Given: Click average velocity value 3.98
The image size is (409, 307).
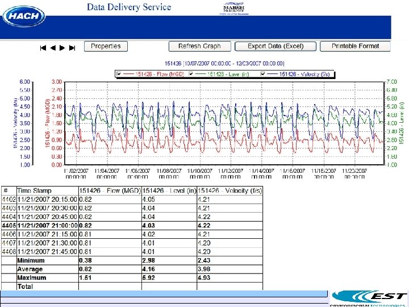Looking at the screenshot, I should (x=204, y=269).
